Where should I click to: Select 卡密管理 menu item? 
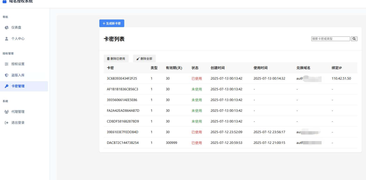pyautogui.click(x=24, y=86)
